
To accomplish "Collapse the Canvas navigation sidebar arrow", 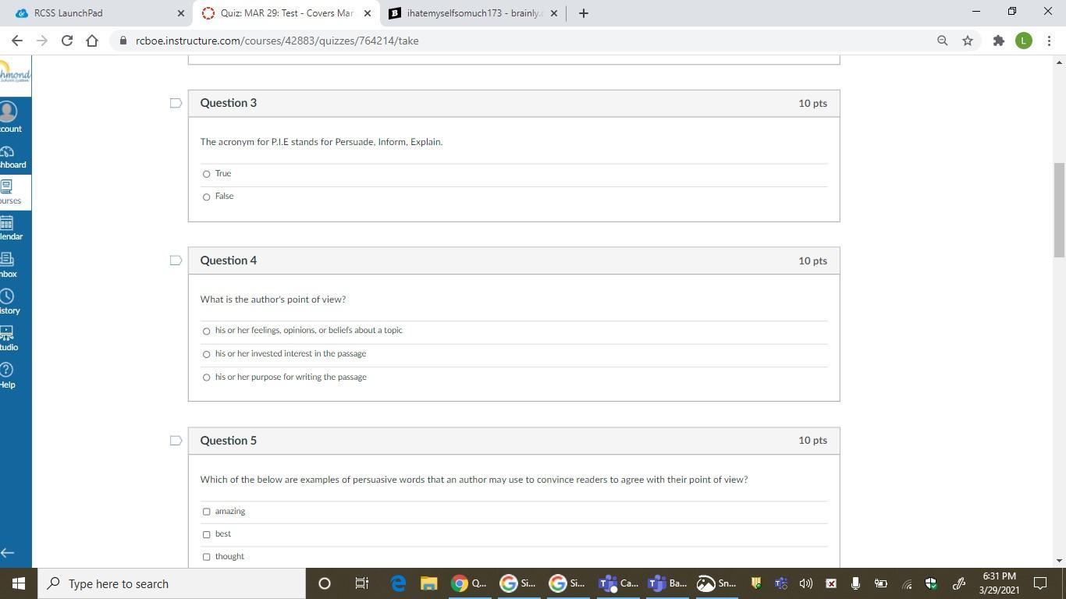I will click(8, 553).
